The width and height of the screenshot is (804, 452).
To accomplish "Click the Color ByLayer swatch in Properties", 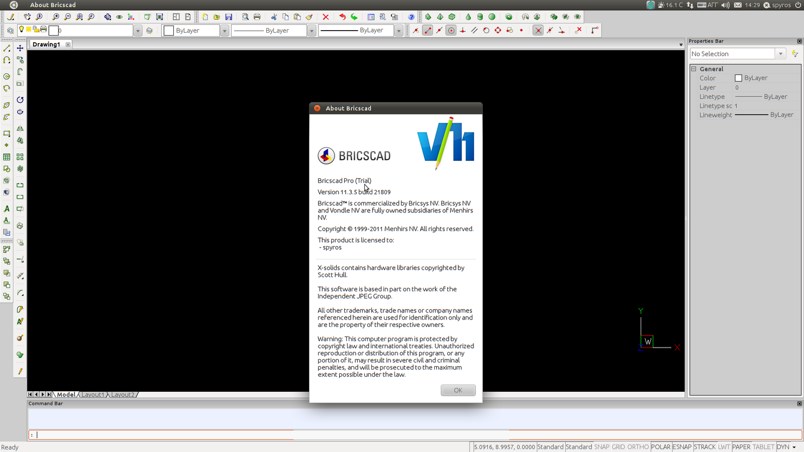I will tap(738, 78).
